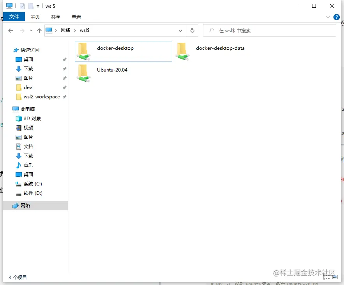The width and height of the screenshot is (344, 285).
Task: Click the Forward navigation arrow
Action: [22, 31]
